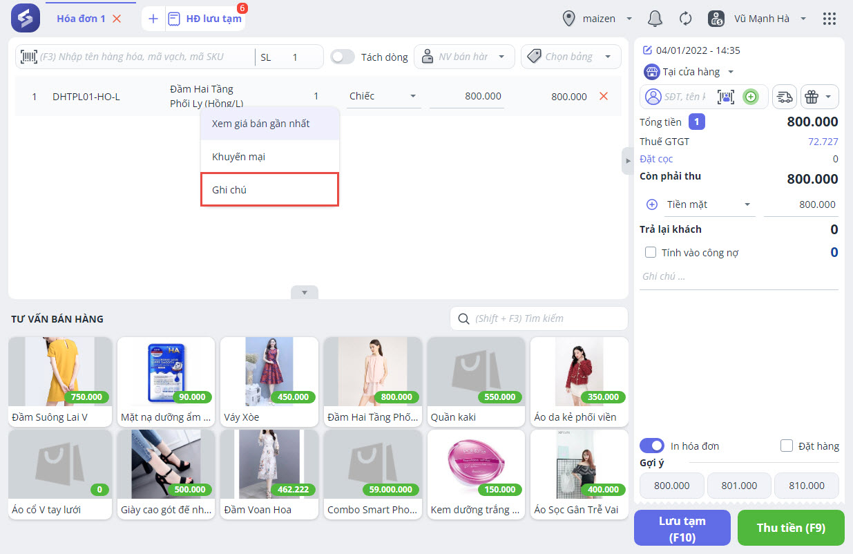Open the Chiếc unit dropdown
Viewport: 853px width, 554px height.
click(x=383, y=96)
